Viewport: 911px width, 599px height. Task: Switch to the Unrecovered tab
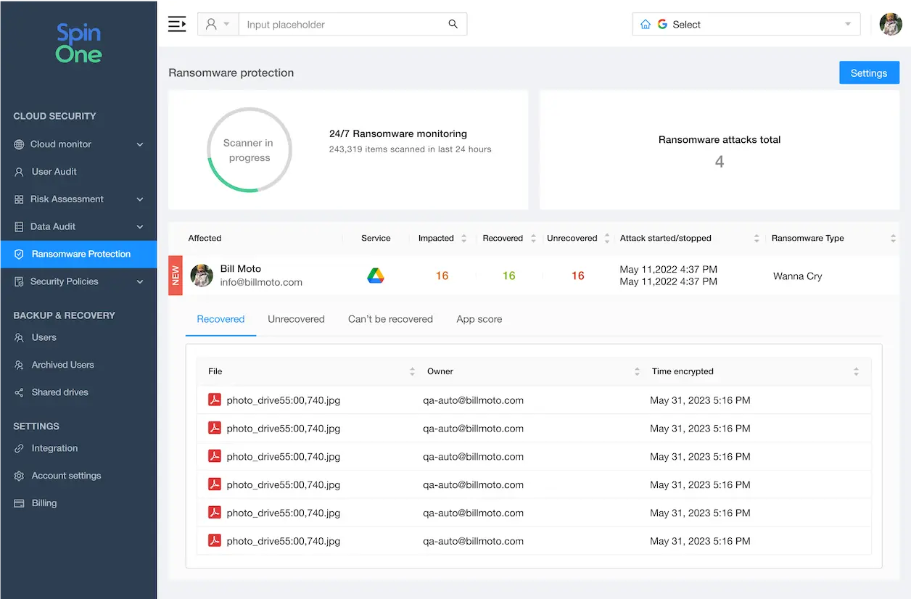296,319
